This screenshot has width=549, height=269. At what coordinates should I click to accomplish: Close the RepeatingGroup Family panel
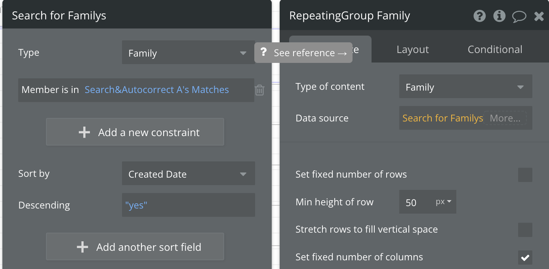point(539,16)
